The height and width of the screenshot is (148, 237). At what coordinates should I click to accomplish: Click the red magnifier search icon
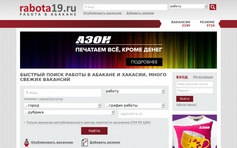(213, 7)
